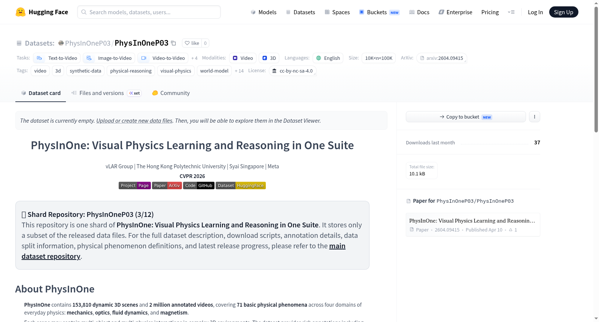
Task: Click the Copy to bucket button
Action: click(466, 117)
